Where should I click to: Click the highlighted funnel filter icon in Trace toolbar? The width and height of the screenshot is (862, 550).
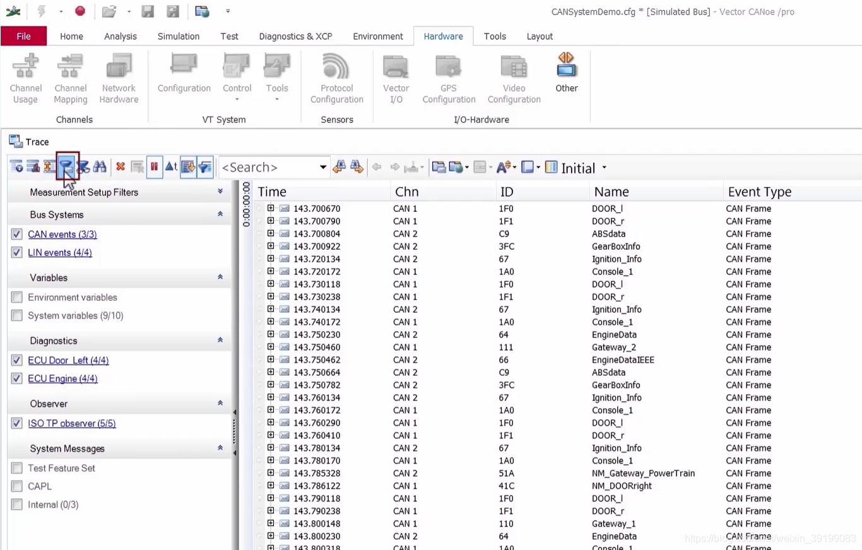point(66,167)
